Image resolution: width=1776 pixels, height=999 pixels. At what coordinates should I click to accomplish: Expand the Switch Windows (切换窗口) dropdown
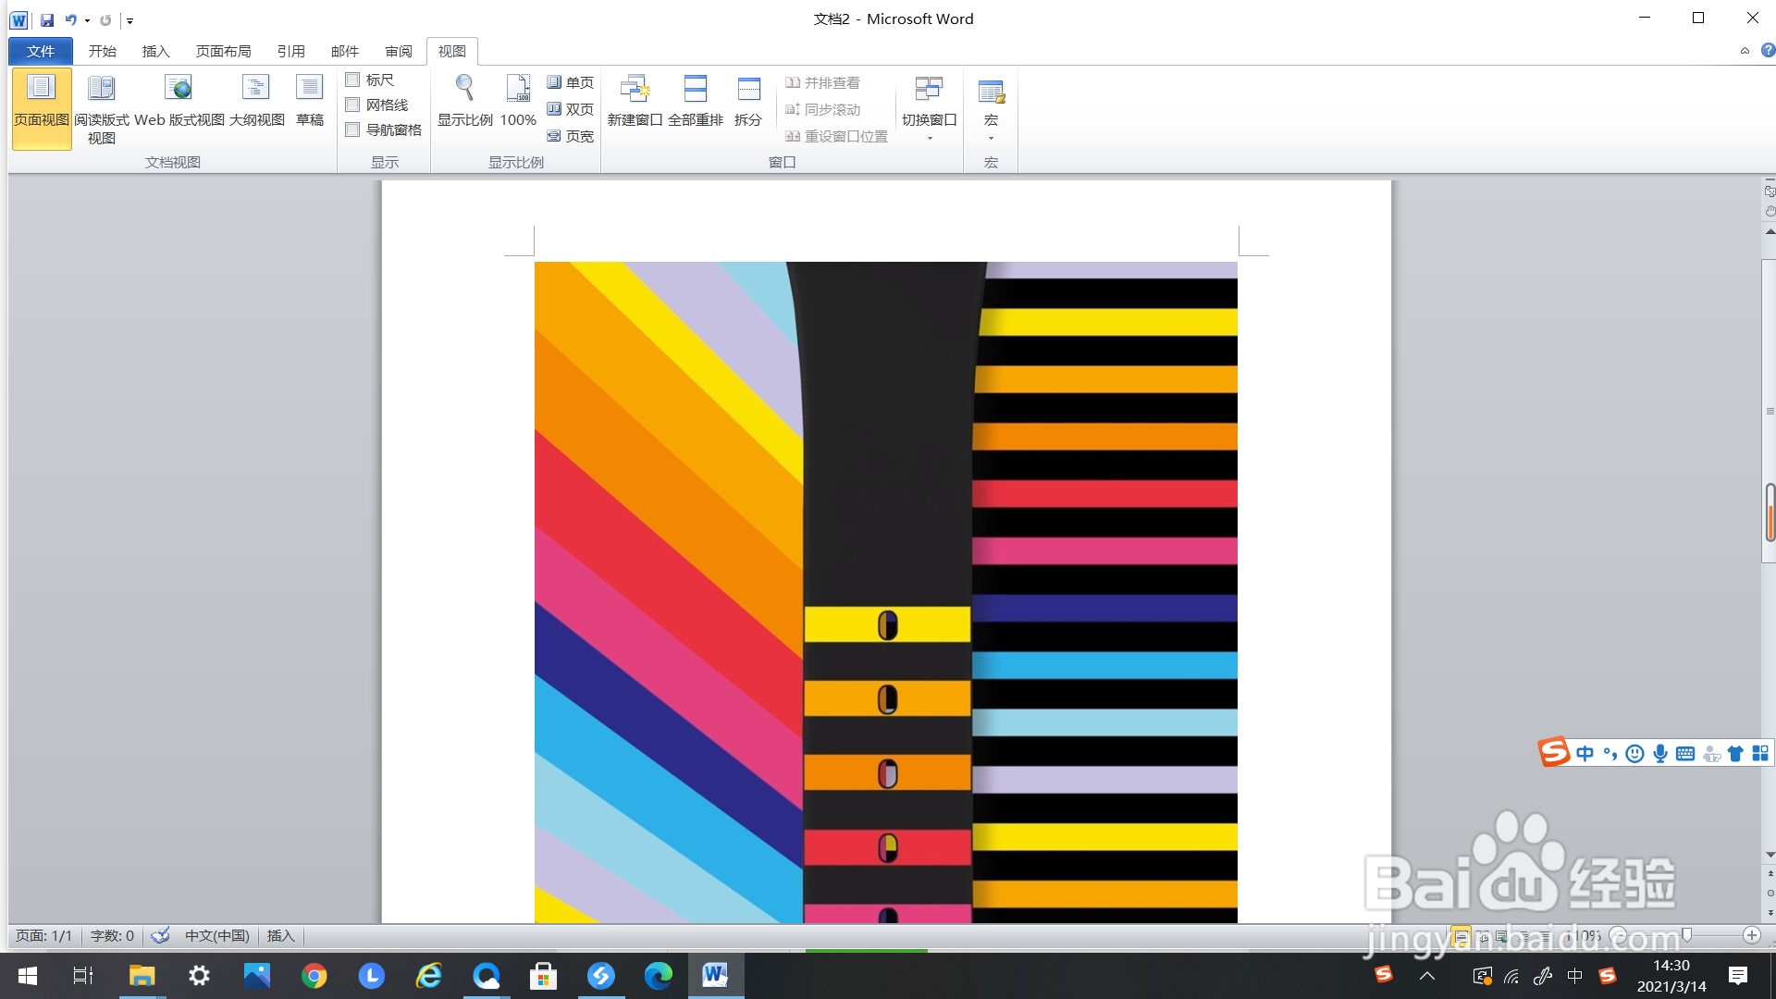click(930, 138)
